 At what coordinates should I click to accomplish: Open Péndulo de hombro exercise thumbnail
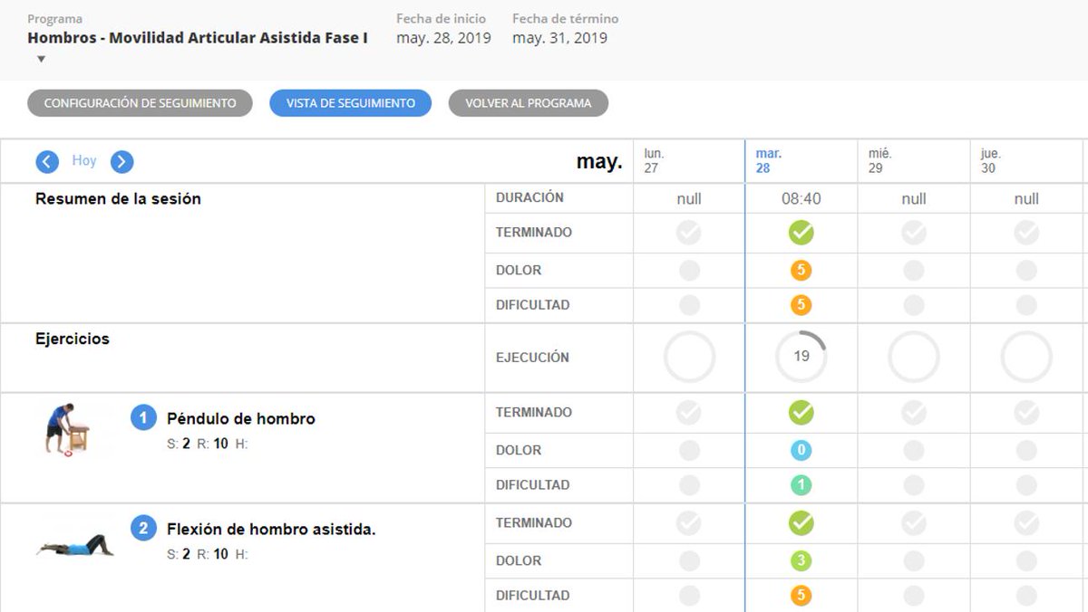(68, 429)
